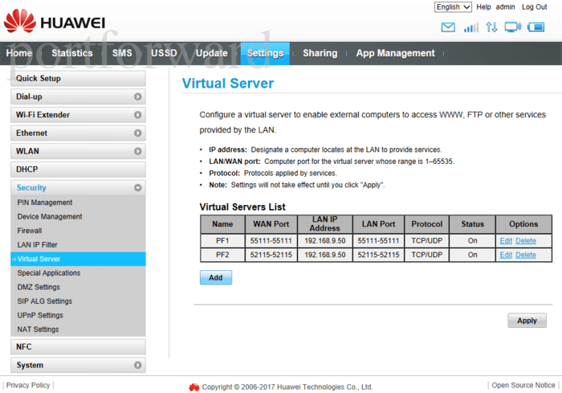The height and width of the screenshot is (393, 562).
Task: Delete the PF2 virtual server entry
Action: 526,255
